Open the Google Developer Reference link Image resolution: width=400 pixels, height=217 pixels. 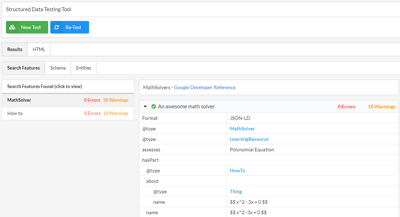tap(205, 87)
